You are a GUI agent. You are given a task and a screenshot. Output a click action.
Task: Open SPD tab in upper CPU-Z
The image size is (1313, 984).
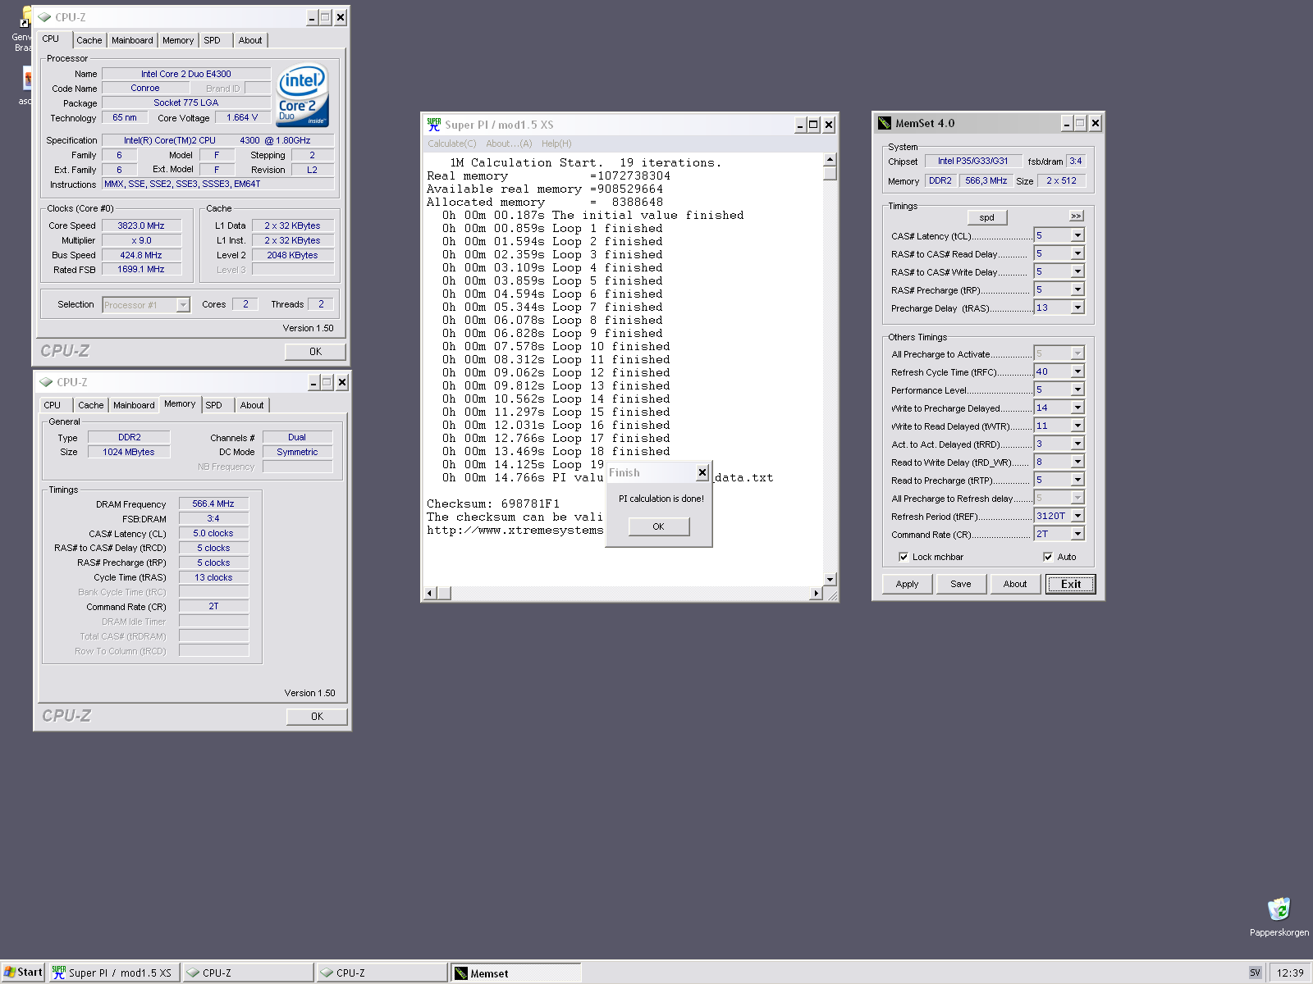(213, 40)
